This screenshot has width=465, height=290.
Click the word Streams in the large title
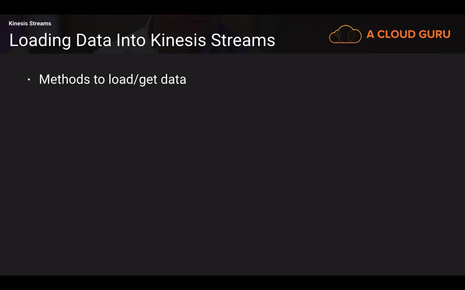click(243, 40)
